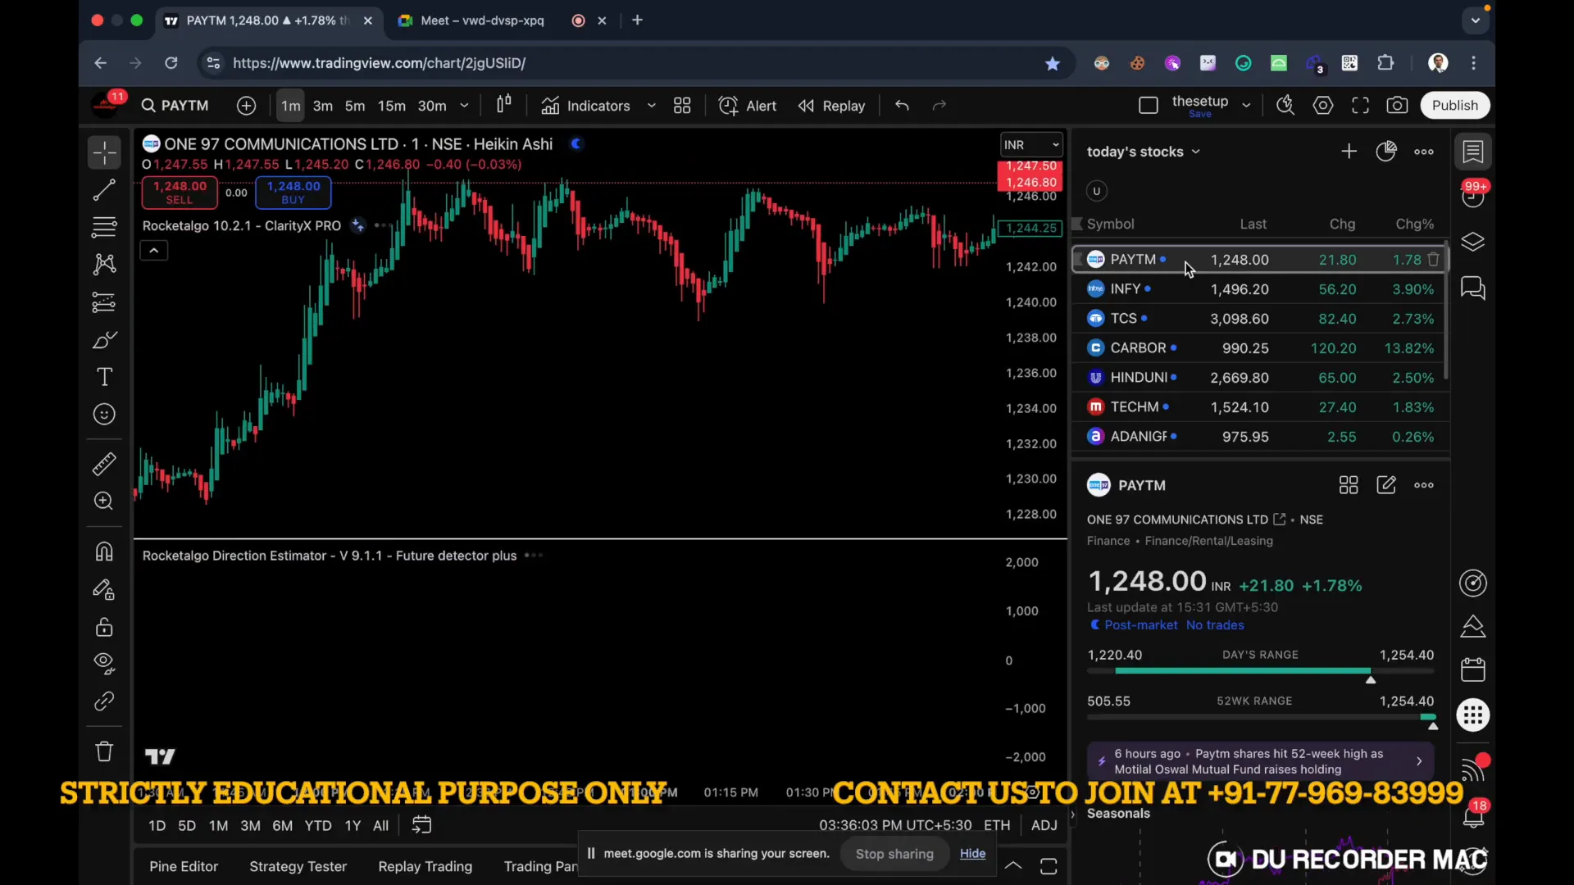
Task: Toggle magnet mode for drawings
Action: click(104, 551)
